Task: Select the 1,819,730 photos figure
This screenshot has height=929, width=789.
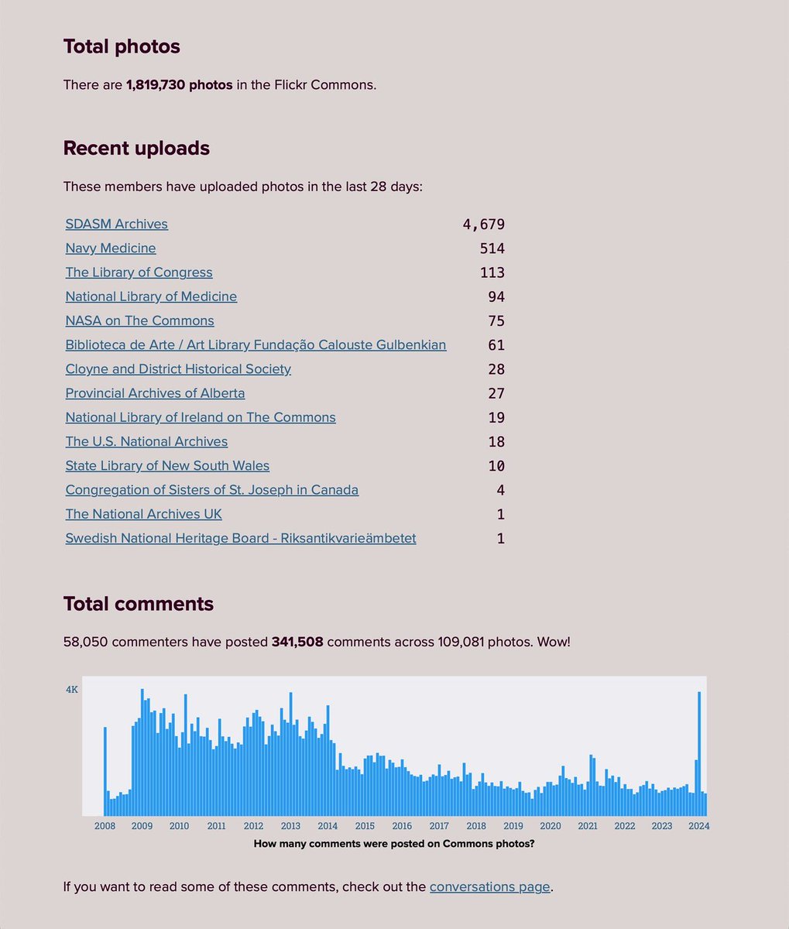Action: click(x=180, y=84)
